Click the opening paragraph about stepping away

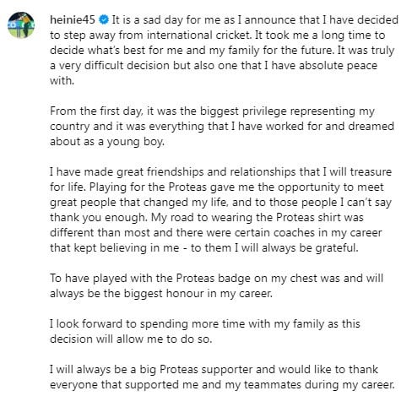tap(224, 50)
